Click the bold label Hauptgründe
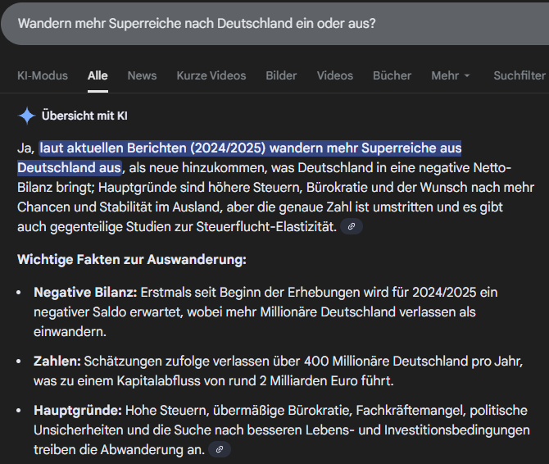Image resolution: width=549 pixels, height=464 pixels. point(77,410)
